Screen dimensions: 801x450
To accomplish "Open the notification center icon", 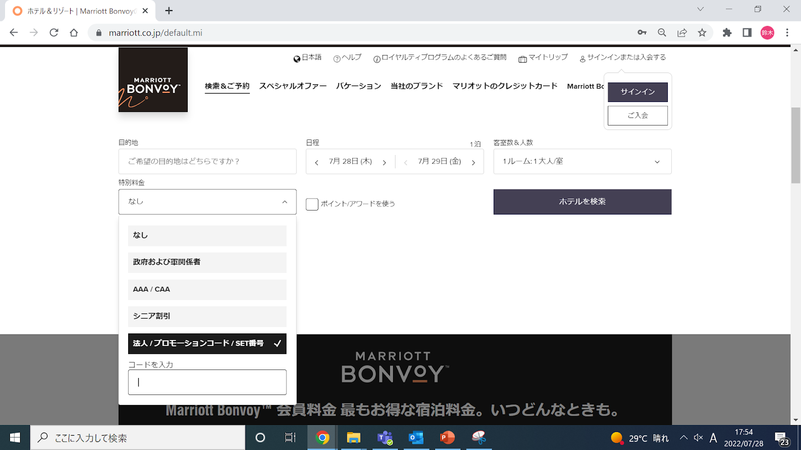I will tap(782, 438).
